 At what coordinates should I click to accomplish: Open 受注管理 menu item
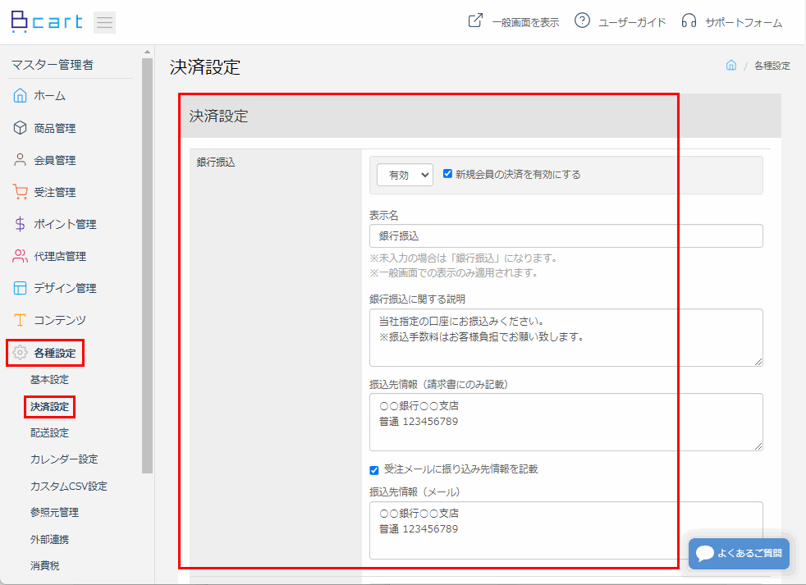pyautogui.click(x=54, y=192)
